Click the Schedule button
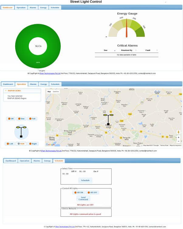 pos(85,181)
